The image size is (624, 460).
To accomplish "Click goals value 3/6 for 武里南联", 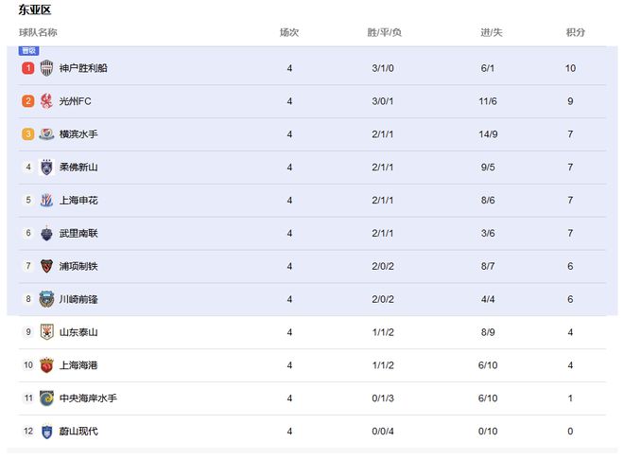I will point(488,234).
